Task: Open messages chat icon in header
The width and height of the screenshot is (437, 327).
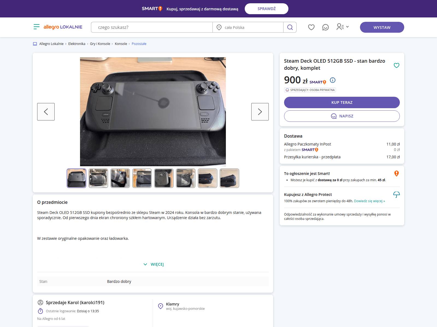Action: tap(326, 27)
